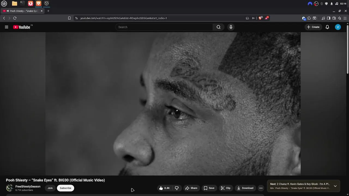Viewport: 349px width, 196px height.
Task: Click the search magnifier button
Action: (218, 27)
